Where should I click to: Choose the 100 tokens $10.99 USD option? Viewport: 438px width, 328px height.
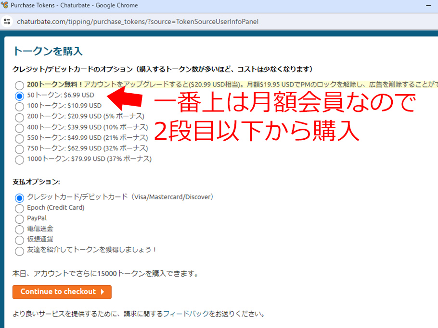(x=19, y=106)
